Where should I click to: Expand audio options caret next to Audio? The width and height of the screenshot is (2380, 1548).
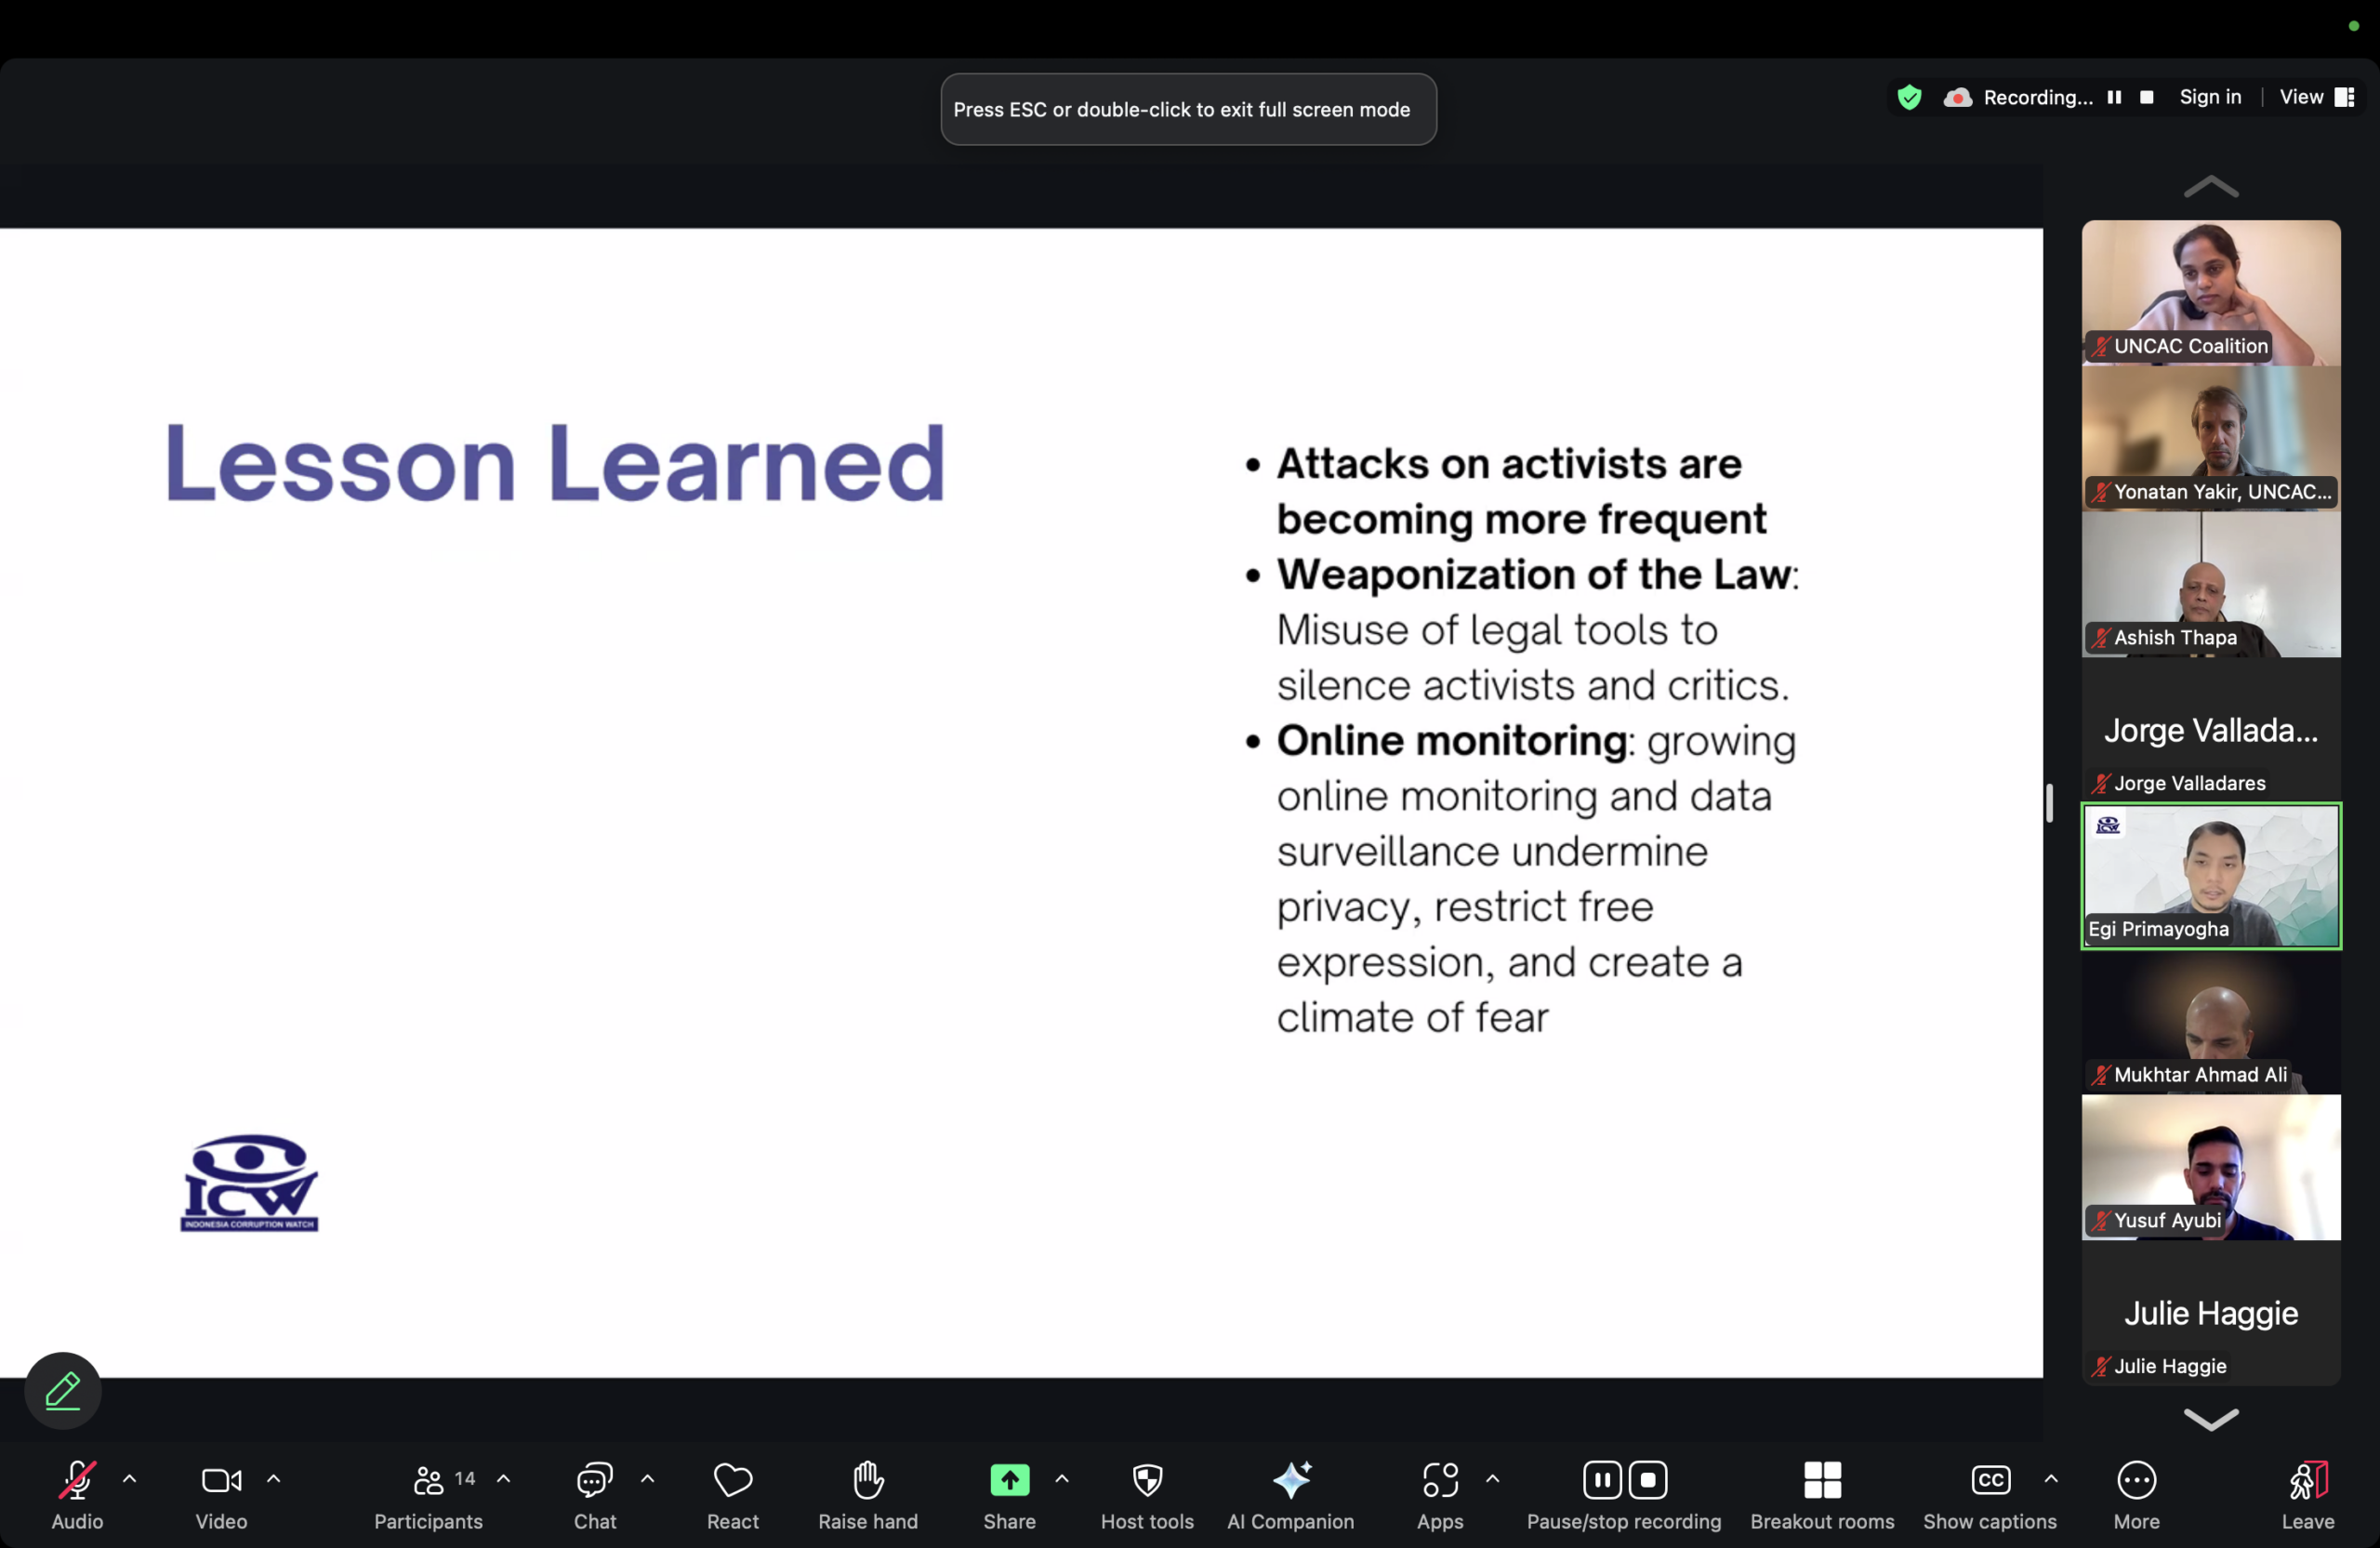point(130,1478)
